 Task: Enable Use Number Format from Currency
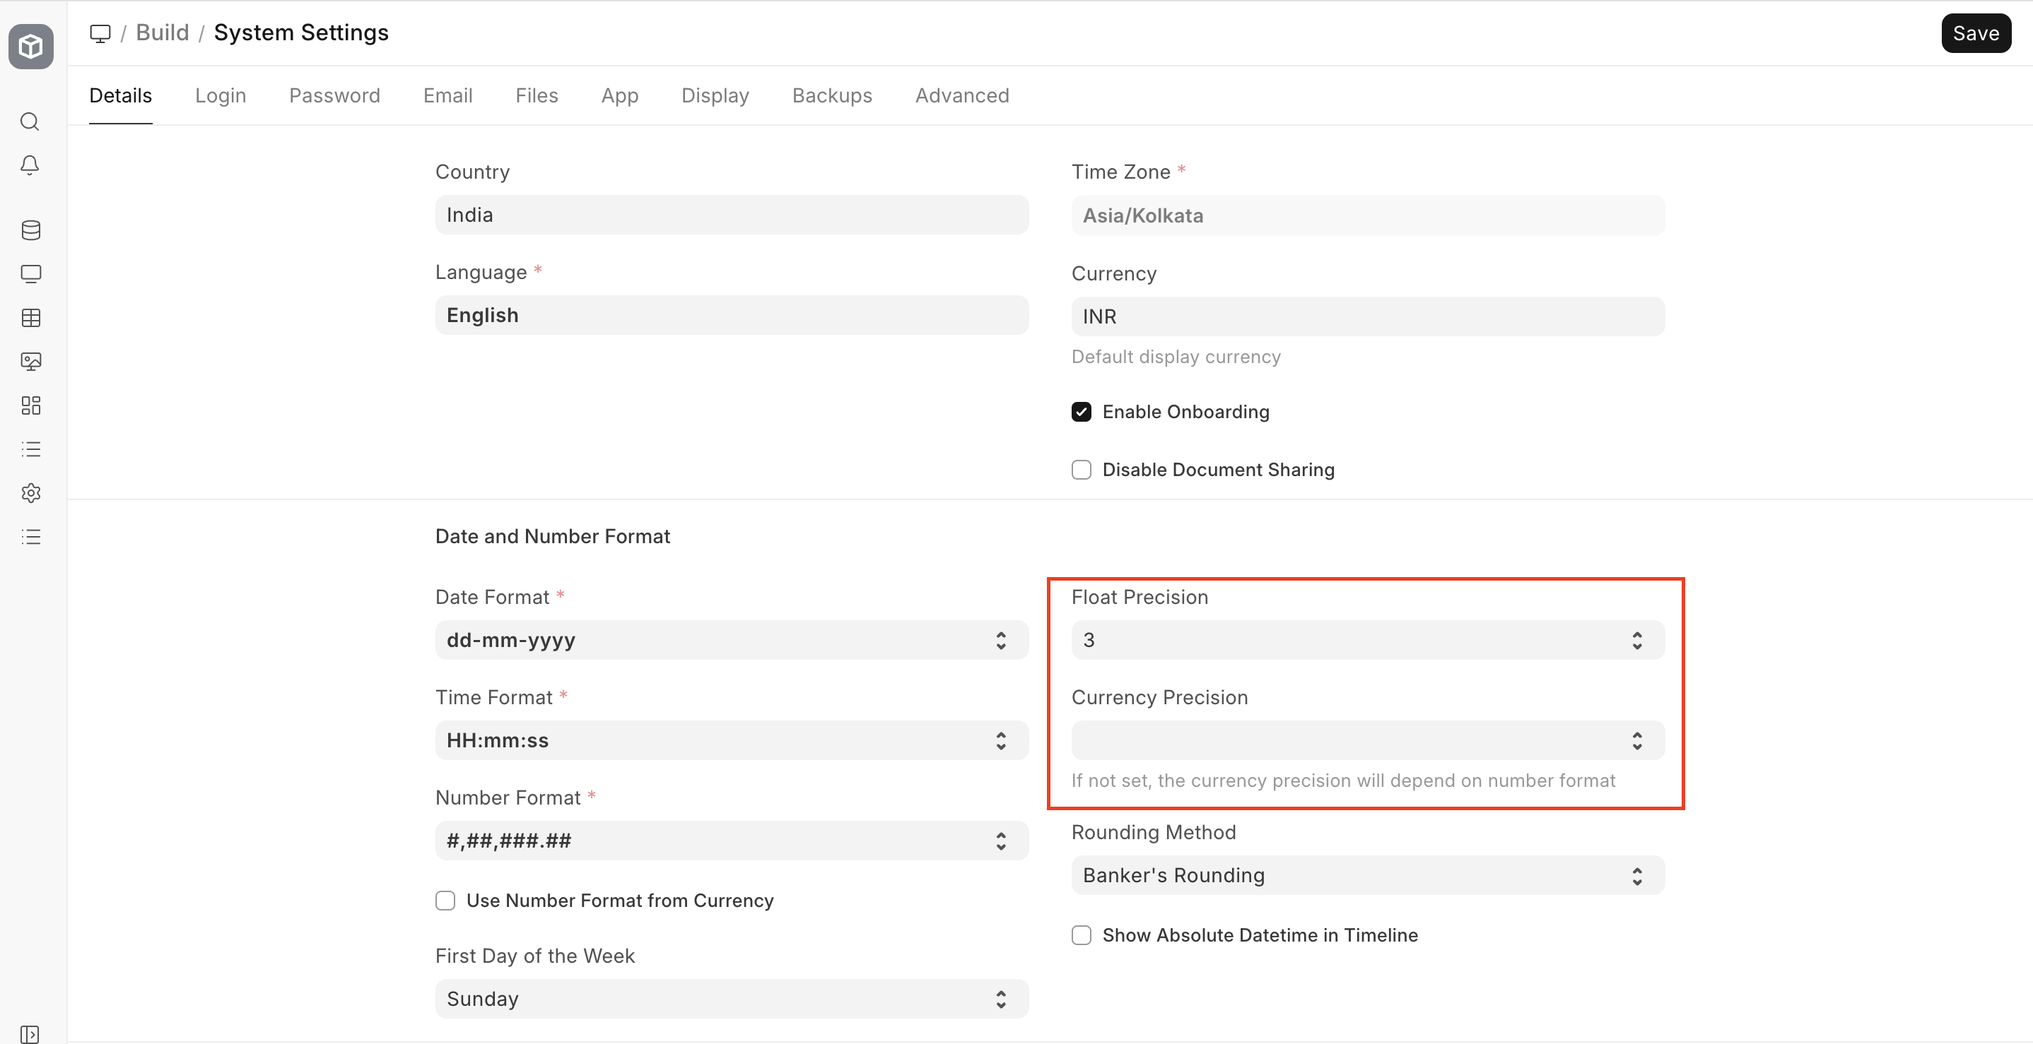pos(445,901)
